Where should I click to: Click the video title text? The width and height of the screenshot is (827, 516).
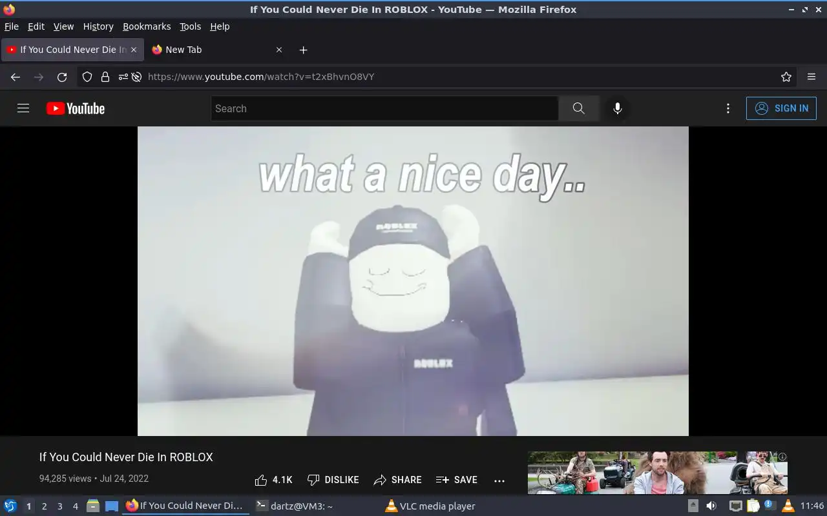pyautogui.click(x=126, y=457)
